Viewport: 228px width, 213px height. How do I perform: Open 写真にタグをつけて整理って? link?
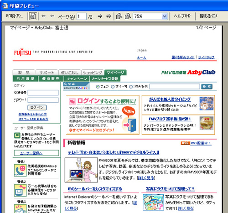(170, 189)
